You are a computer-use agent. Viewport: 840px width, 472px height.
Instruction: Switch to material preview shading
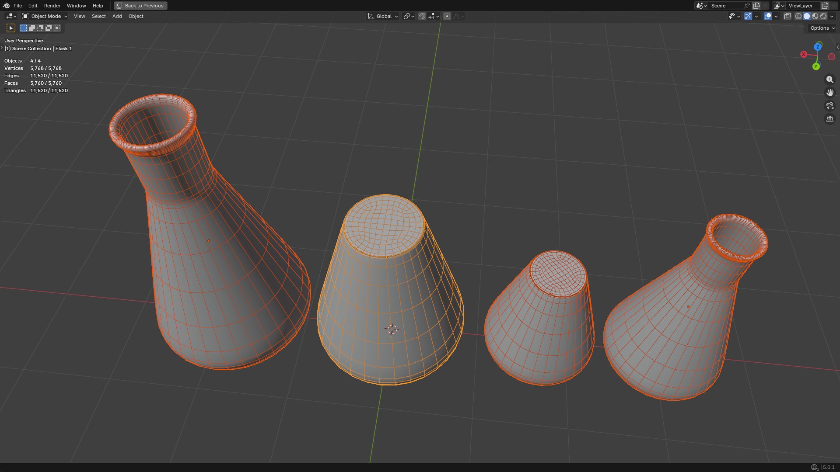point(815,16)
